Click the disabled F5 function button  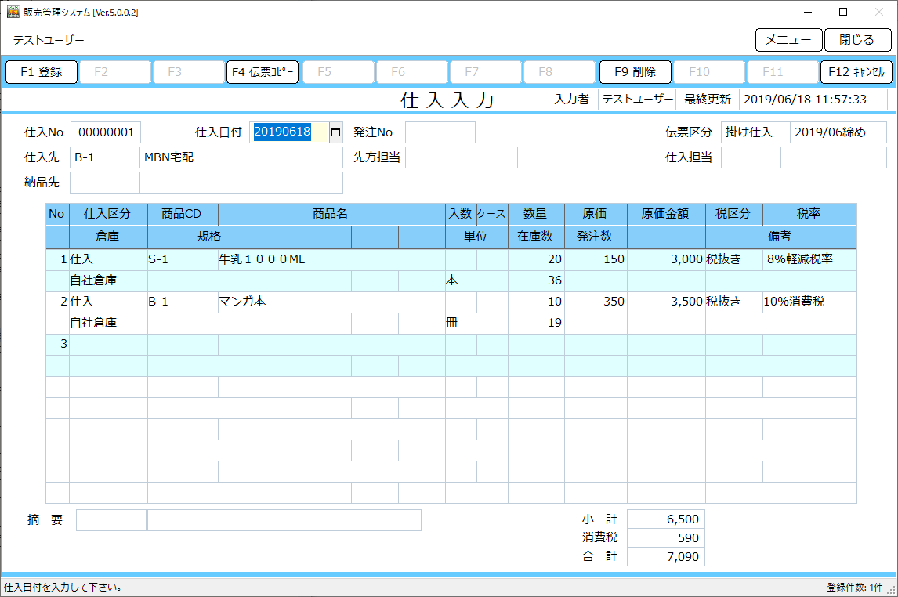click(339, 72)
